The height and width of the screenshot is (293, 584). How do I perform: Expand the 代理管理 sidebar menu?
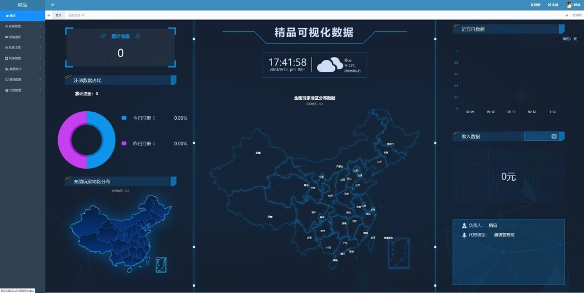pyautogui.click(x=22, y=90)
